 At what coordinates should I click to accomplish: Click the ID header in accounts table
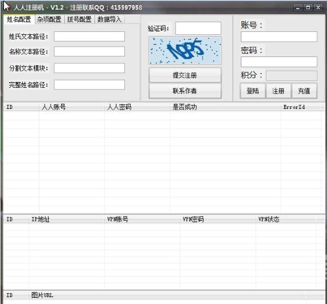pos(21,107)
